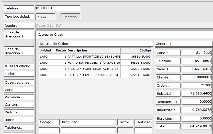Select the HALOGENO DER SPORTAGE 11-13 row
The height and width of the screenshot is (134, 213).
93,69
